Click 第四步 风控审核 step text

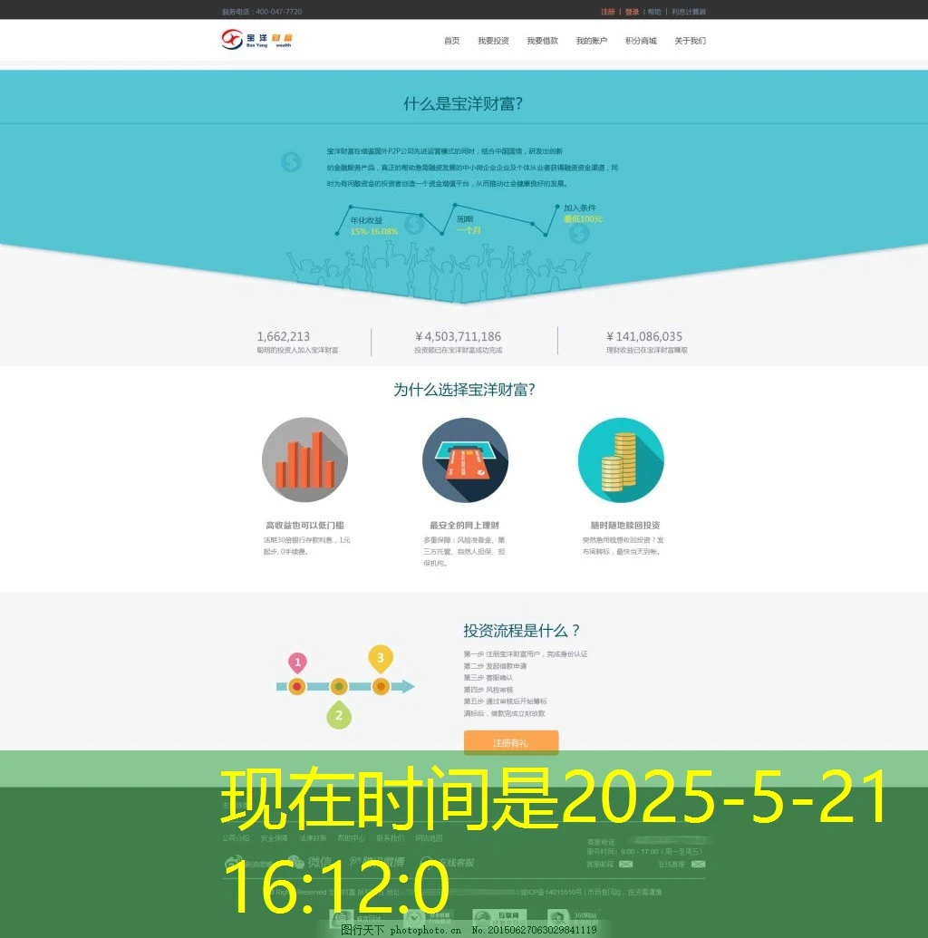[488, 690]
